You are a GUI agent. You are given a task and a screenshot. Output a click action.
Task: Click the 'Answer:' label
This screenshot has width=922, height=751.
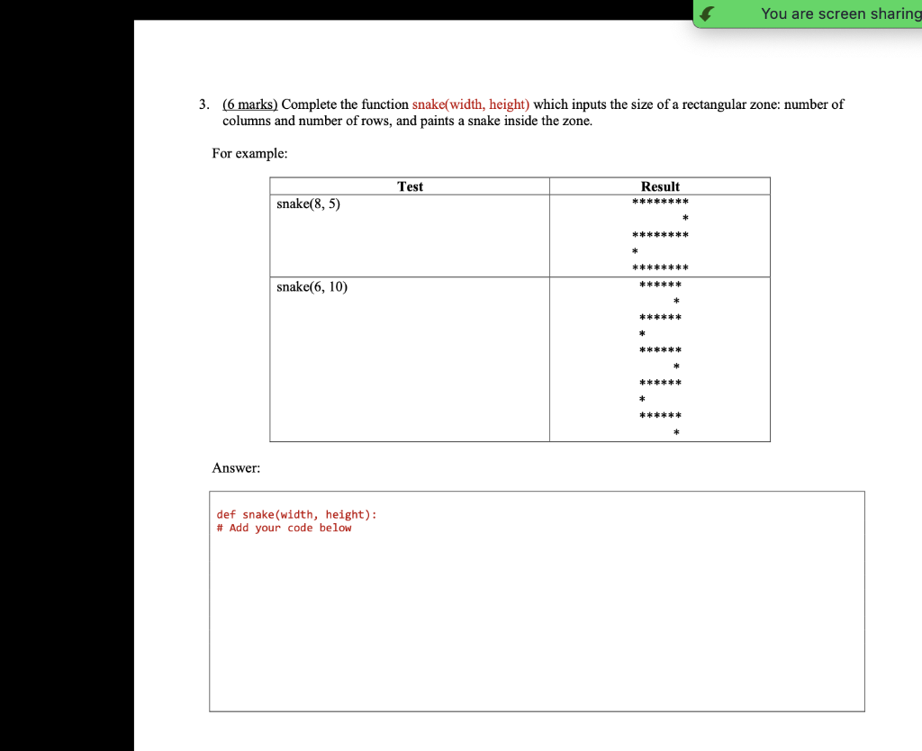[x=236, y=468]
